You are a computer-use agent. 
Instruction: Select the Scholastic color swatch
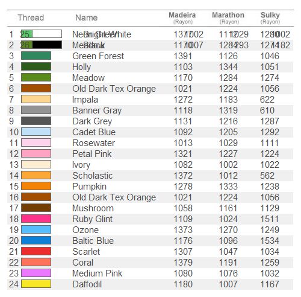click(36, 175)
